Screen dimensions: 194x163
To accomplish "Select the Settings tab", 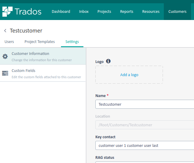I will point(72,42).
